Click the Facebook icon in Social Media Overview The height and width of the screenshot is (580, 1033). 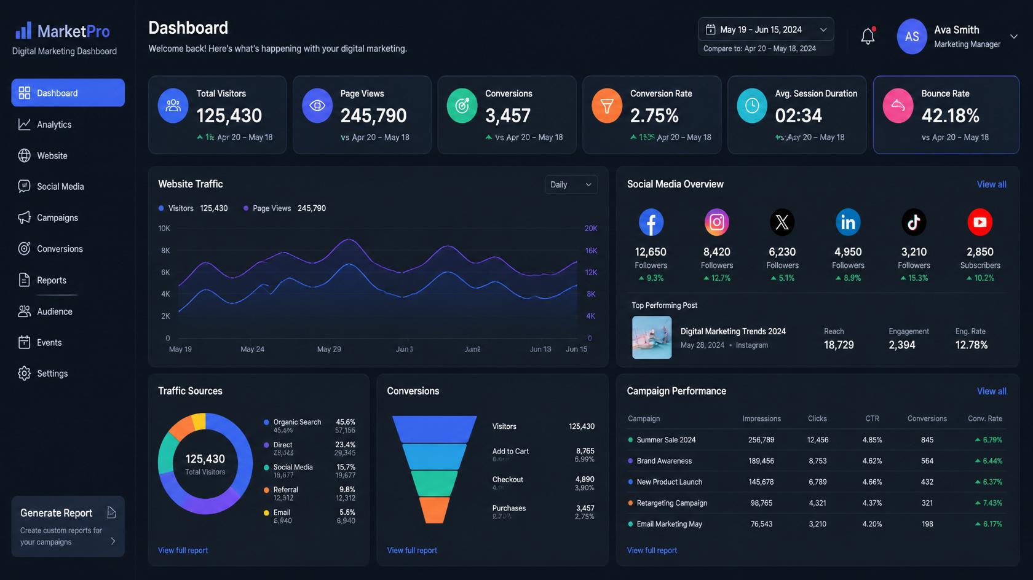pos(651,222)
